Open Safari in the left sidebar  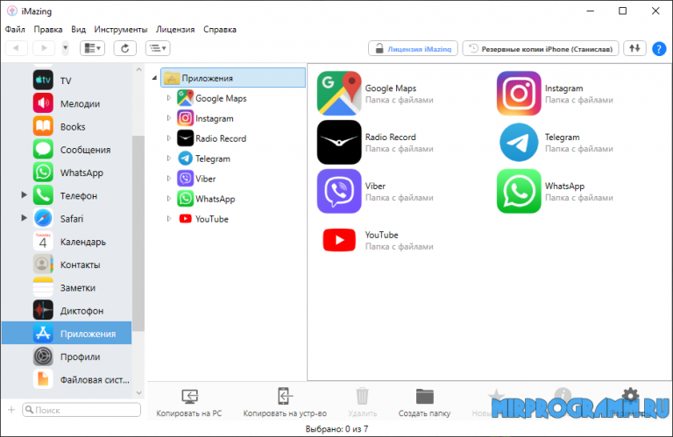click(x=72, y=218)
